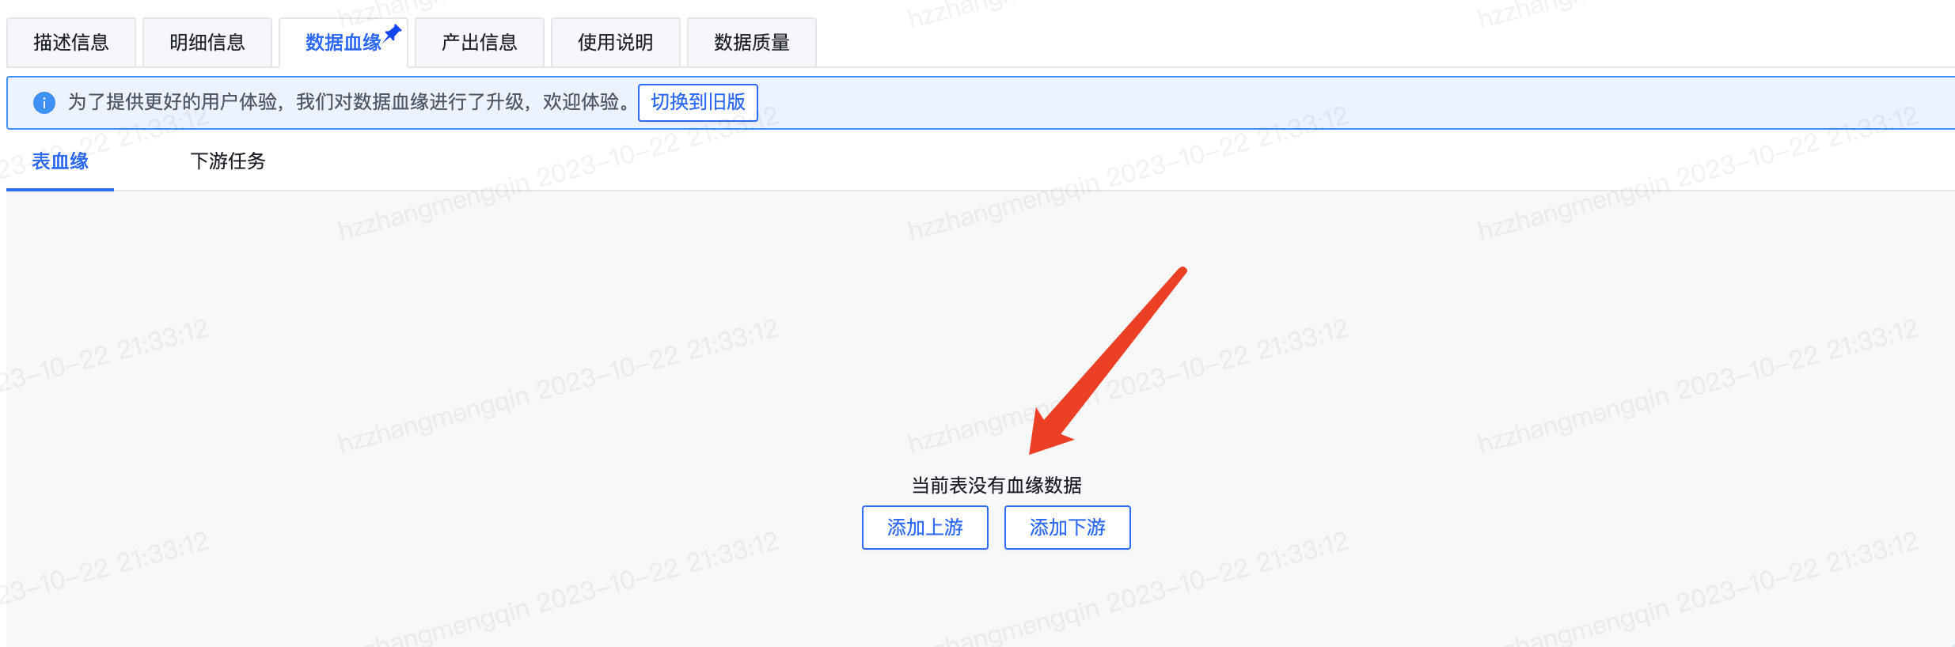1955x647 pixels.
Task: Click the pin icon on 数据血缘 tab
Action: click(x=393, y=33)
